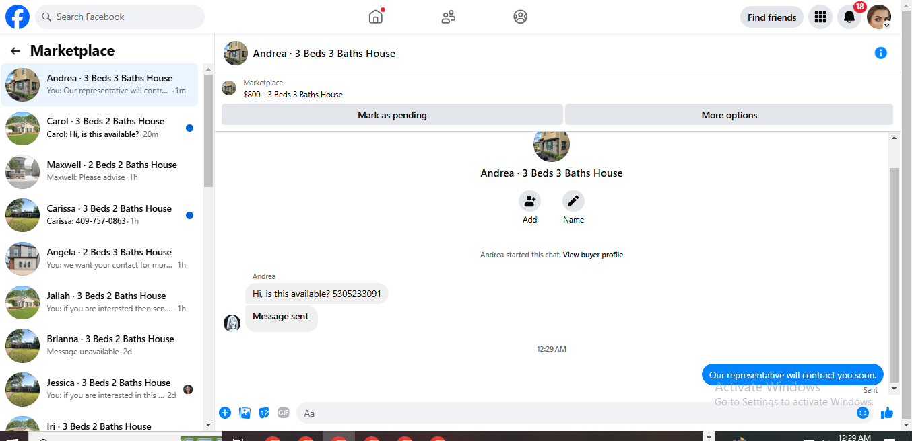Click the Sent status under last message
This screenshot has width=912, height=441.
coord(871,390)
